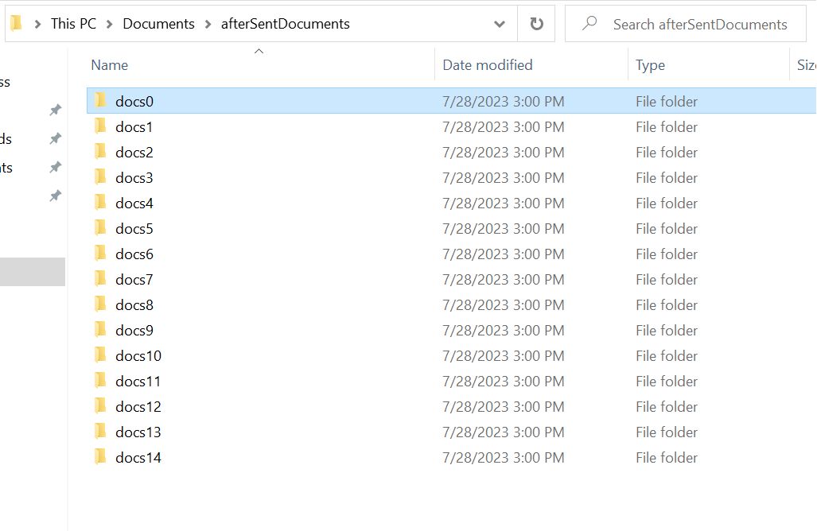The width and height of the screenshot is (817, 531).
Task: Select the docs2 folder icon
Action: (100, 151)
